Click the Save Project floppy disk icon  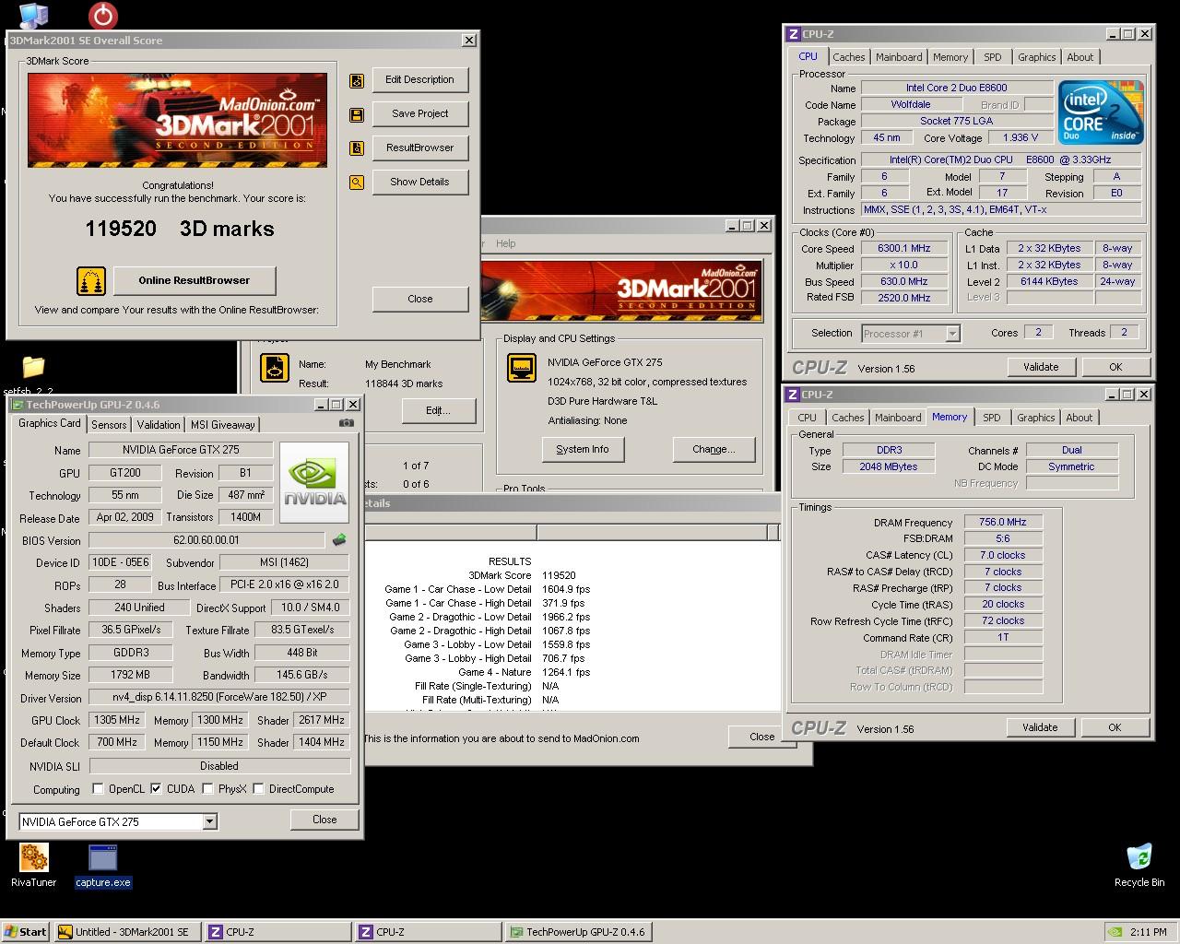point(357,115)
